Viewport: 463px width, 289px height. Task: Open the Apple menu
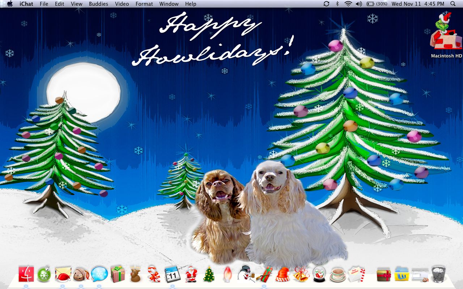[x=10, y=4]
